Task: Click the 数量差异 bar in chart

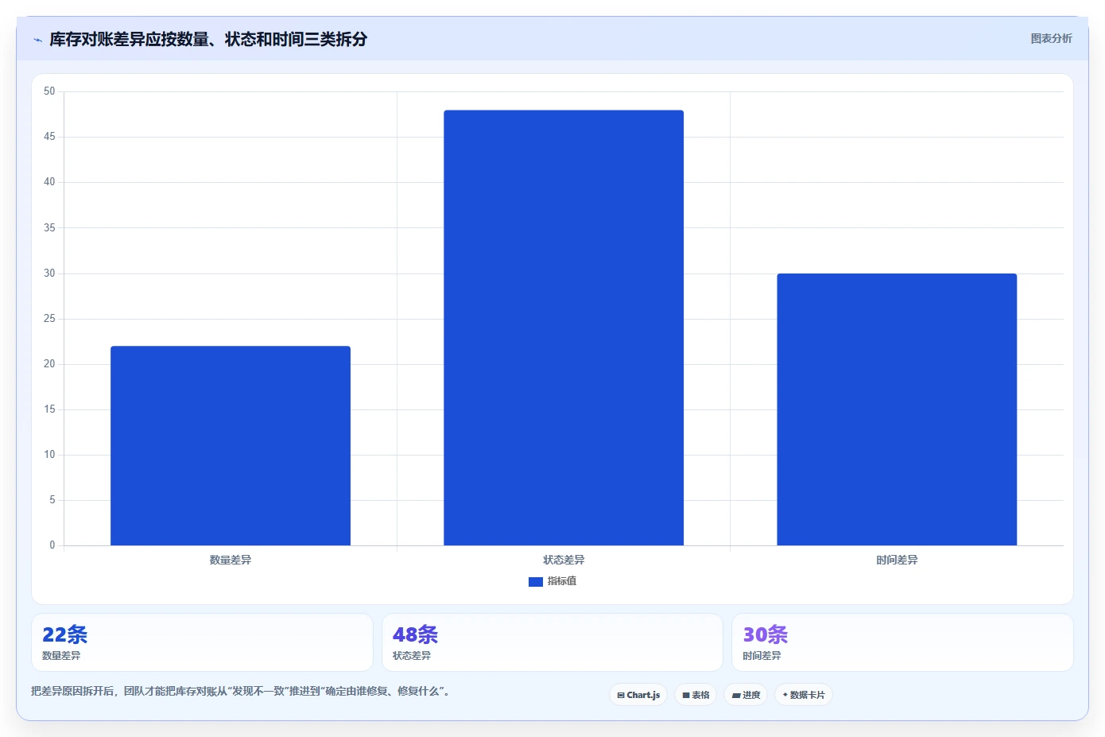Action: click(x=231, y=445)
